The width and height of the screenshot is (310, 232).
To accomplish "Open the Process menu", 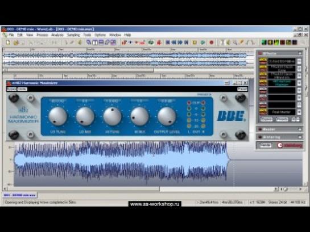I will coord(42,35).
